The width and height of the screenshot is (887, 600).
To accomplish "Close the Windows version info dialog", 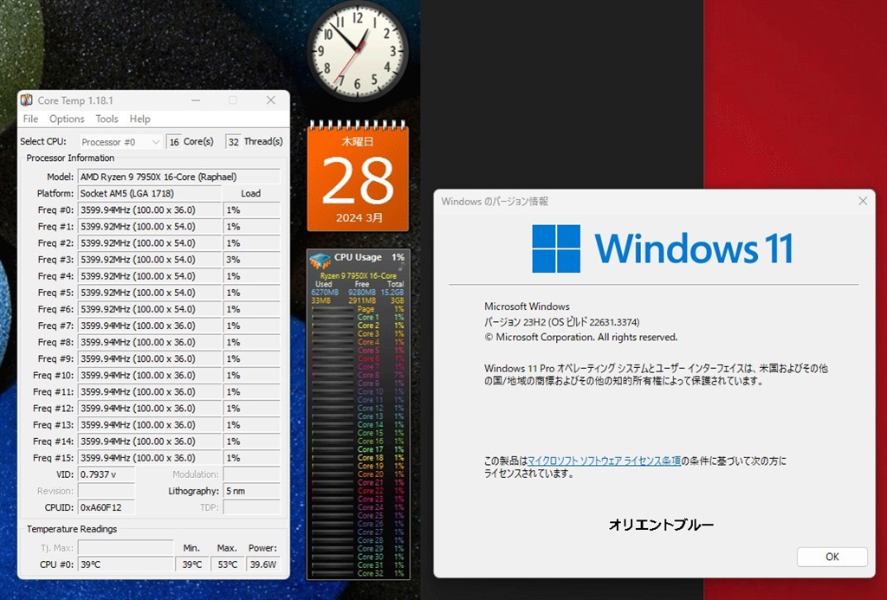I will (863, 201).
